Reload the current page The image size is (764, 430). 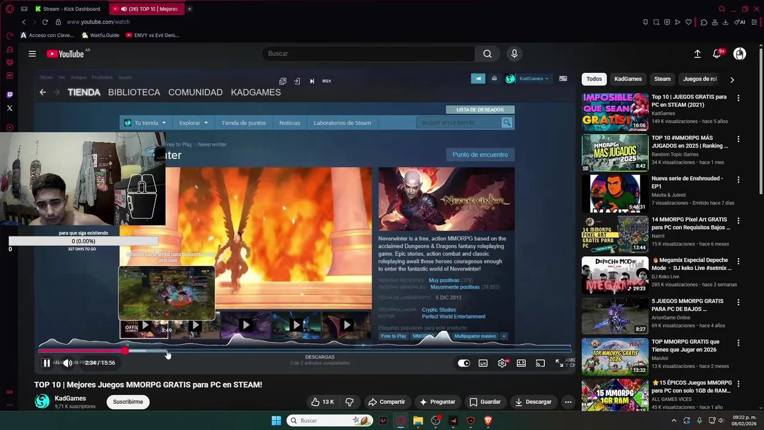pos(45,22)
